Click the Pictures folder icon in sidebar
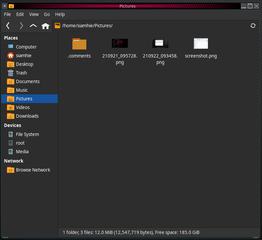This screenshot has height=240, width=262. click(11, 99)
